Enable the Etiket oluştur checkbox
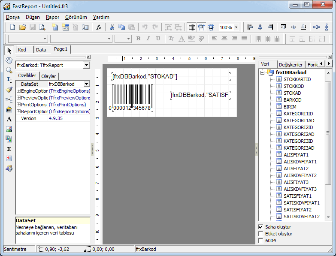Image resolution: width=336 pixels, height=256 pixels. coord(260,234)
